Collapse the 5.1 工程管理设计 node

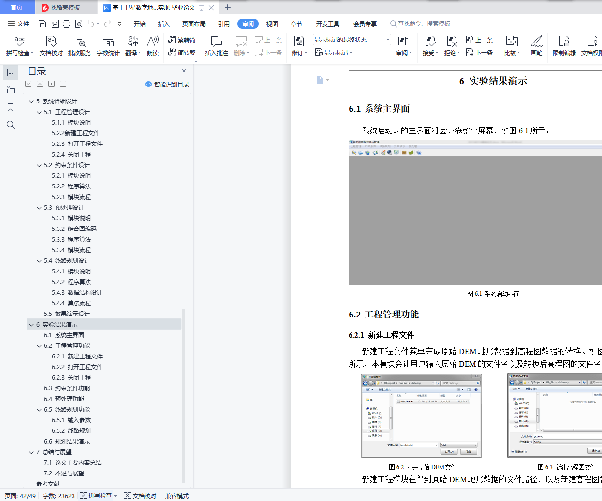point(39,112)
